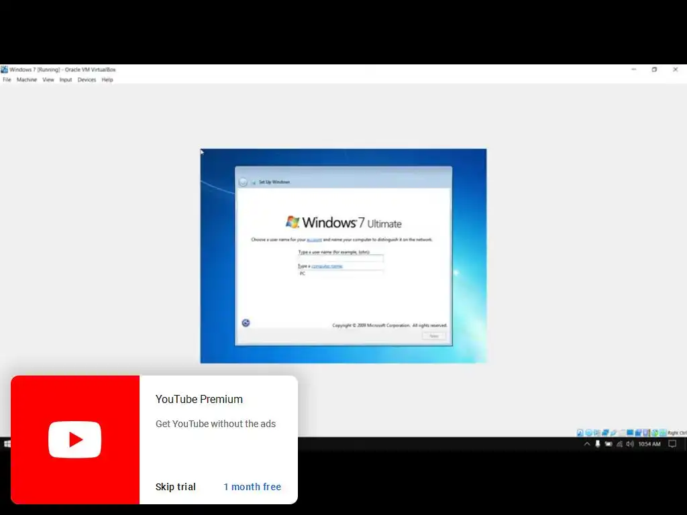Screen dimensions: 687x515
Task: Click the microphone icon in the system tray
Action: pos(598,444)
